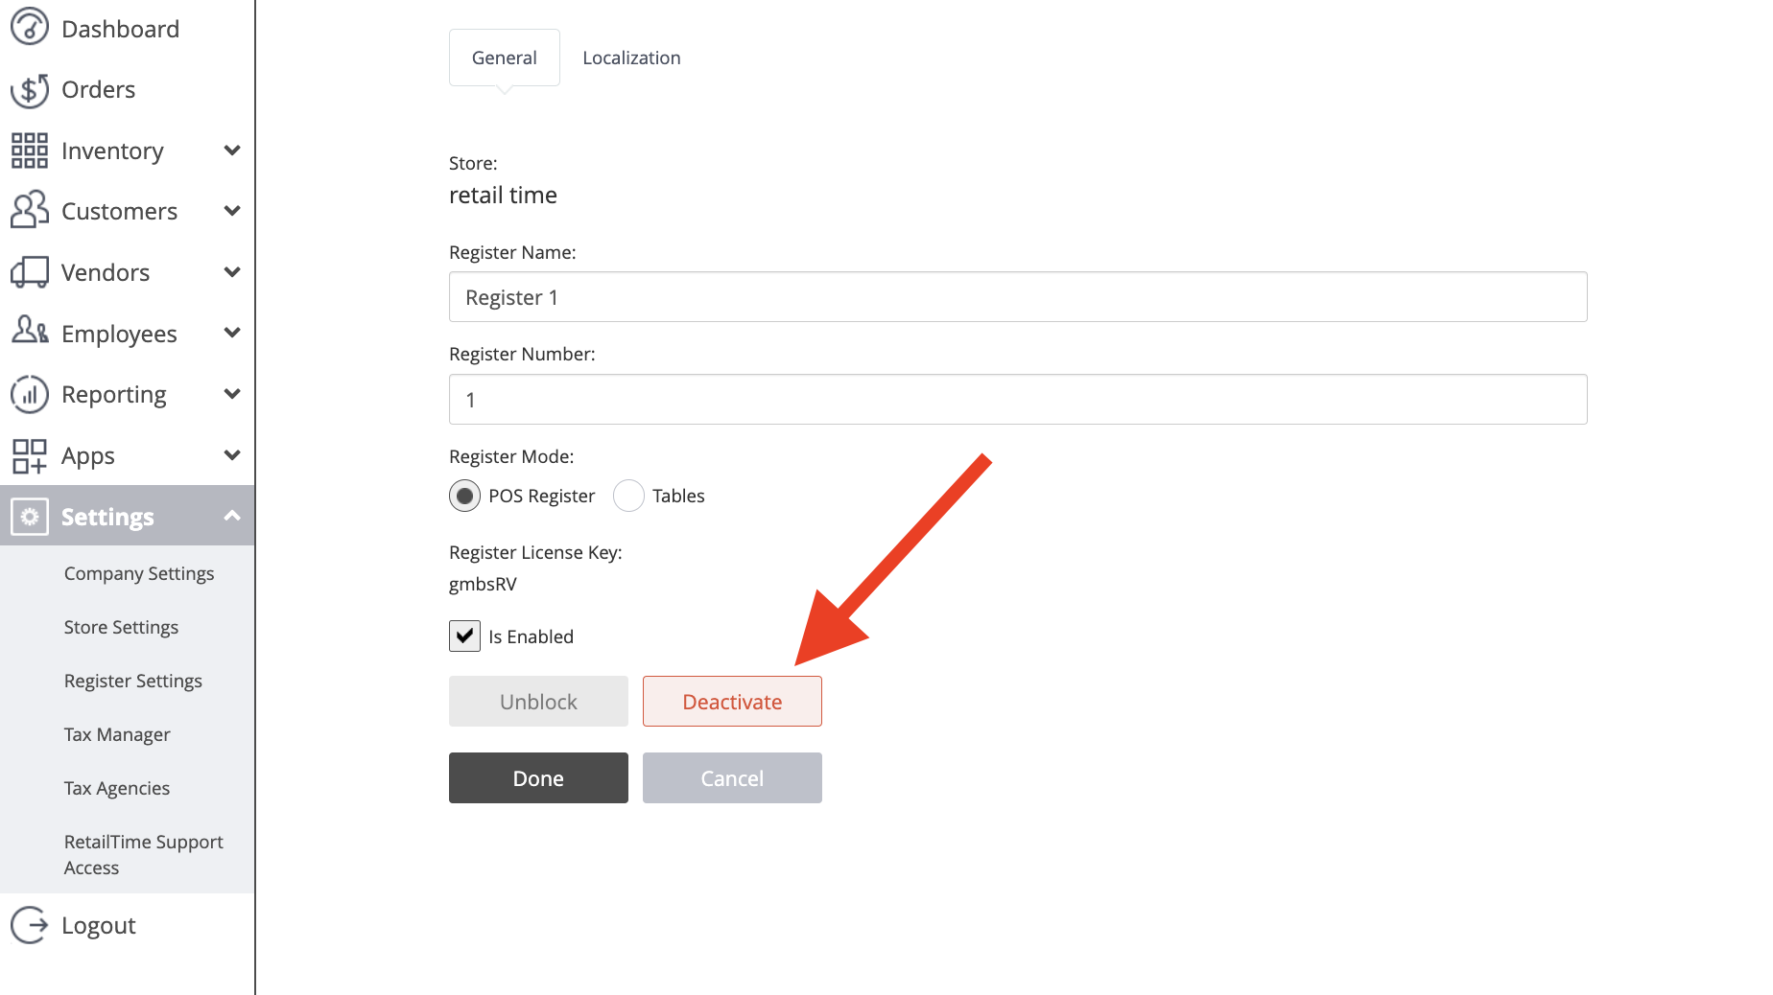Click the Apps menu label
This screenshot has height=995, width=1773.
tap(88, 456)
